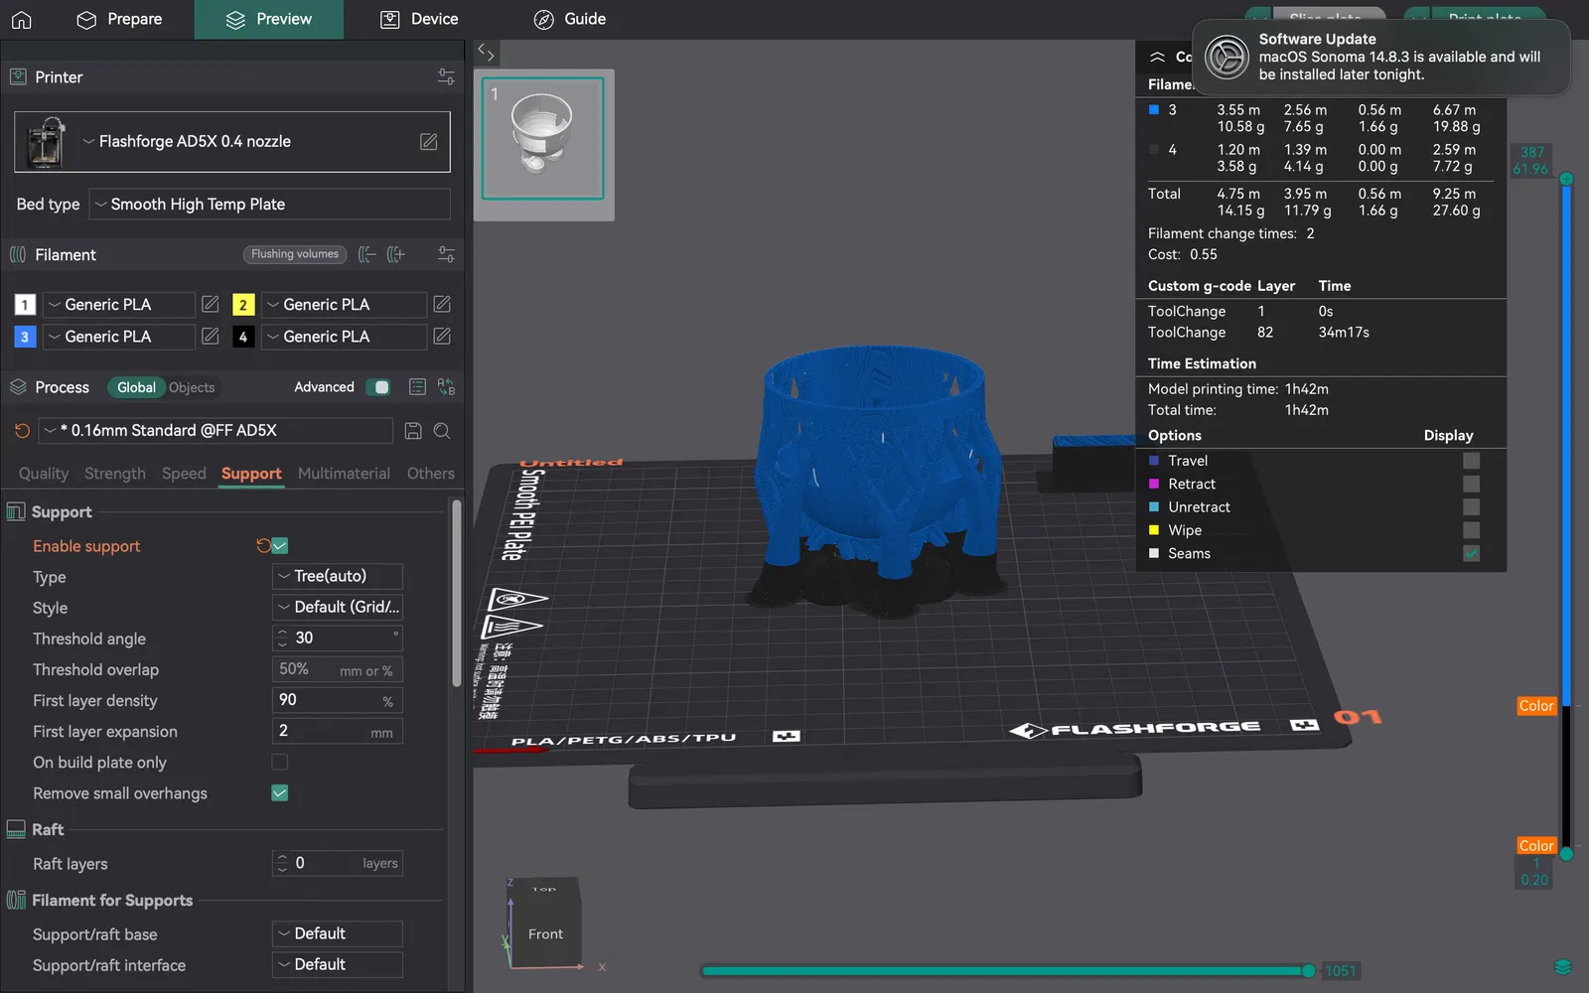Open Support/raft base filament dropdown
The width and height of the screenshot is (1589, 993).
[338, 933]
